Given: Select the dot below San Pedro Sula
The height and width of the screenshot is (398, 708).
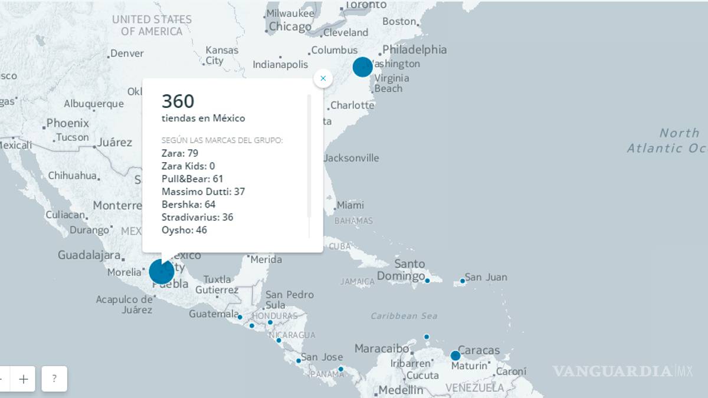Looking at the screenshot, I should point(270,322).
